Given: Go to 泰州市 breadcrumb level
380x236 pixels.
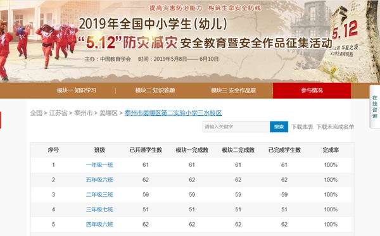Looking at the screenshot, I should [84, 113].
